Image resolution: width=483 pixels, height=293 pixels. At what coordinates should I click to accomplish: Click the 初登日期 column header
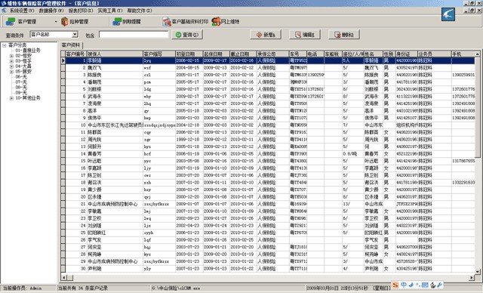pos(189,54)
